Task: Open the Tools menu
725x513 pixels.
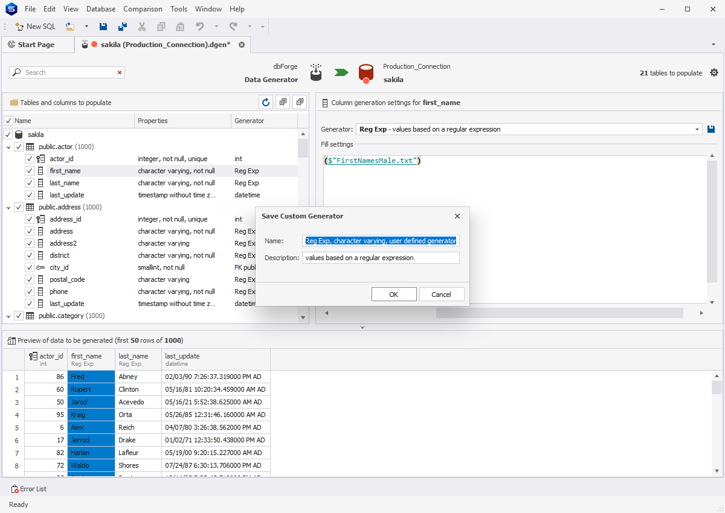Action: pyautogui.click(x=179, y=9)
